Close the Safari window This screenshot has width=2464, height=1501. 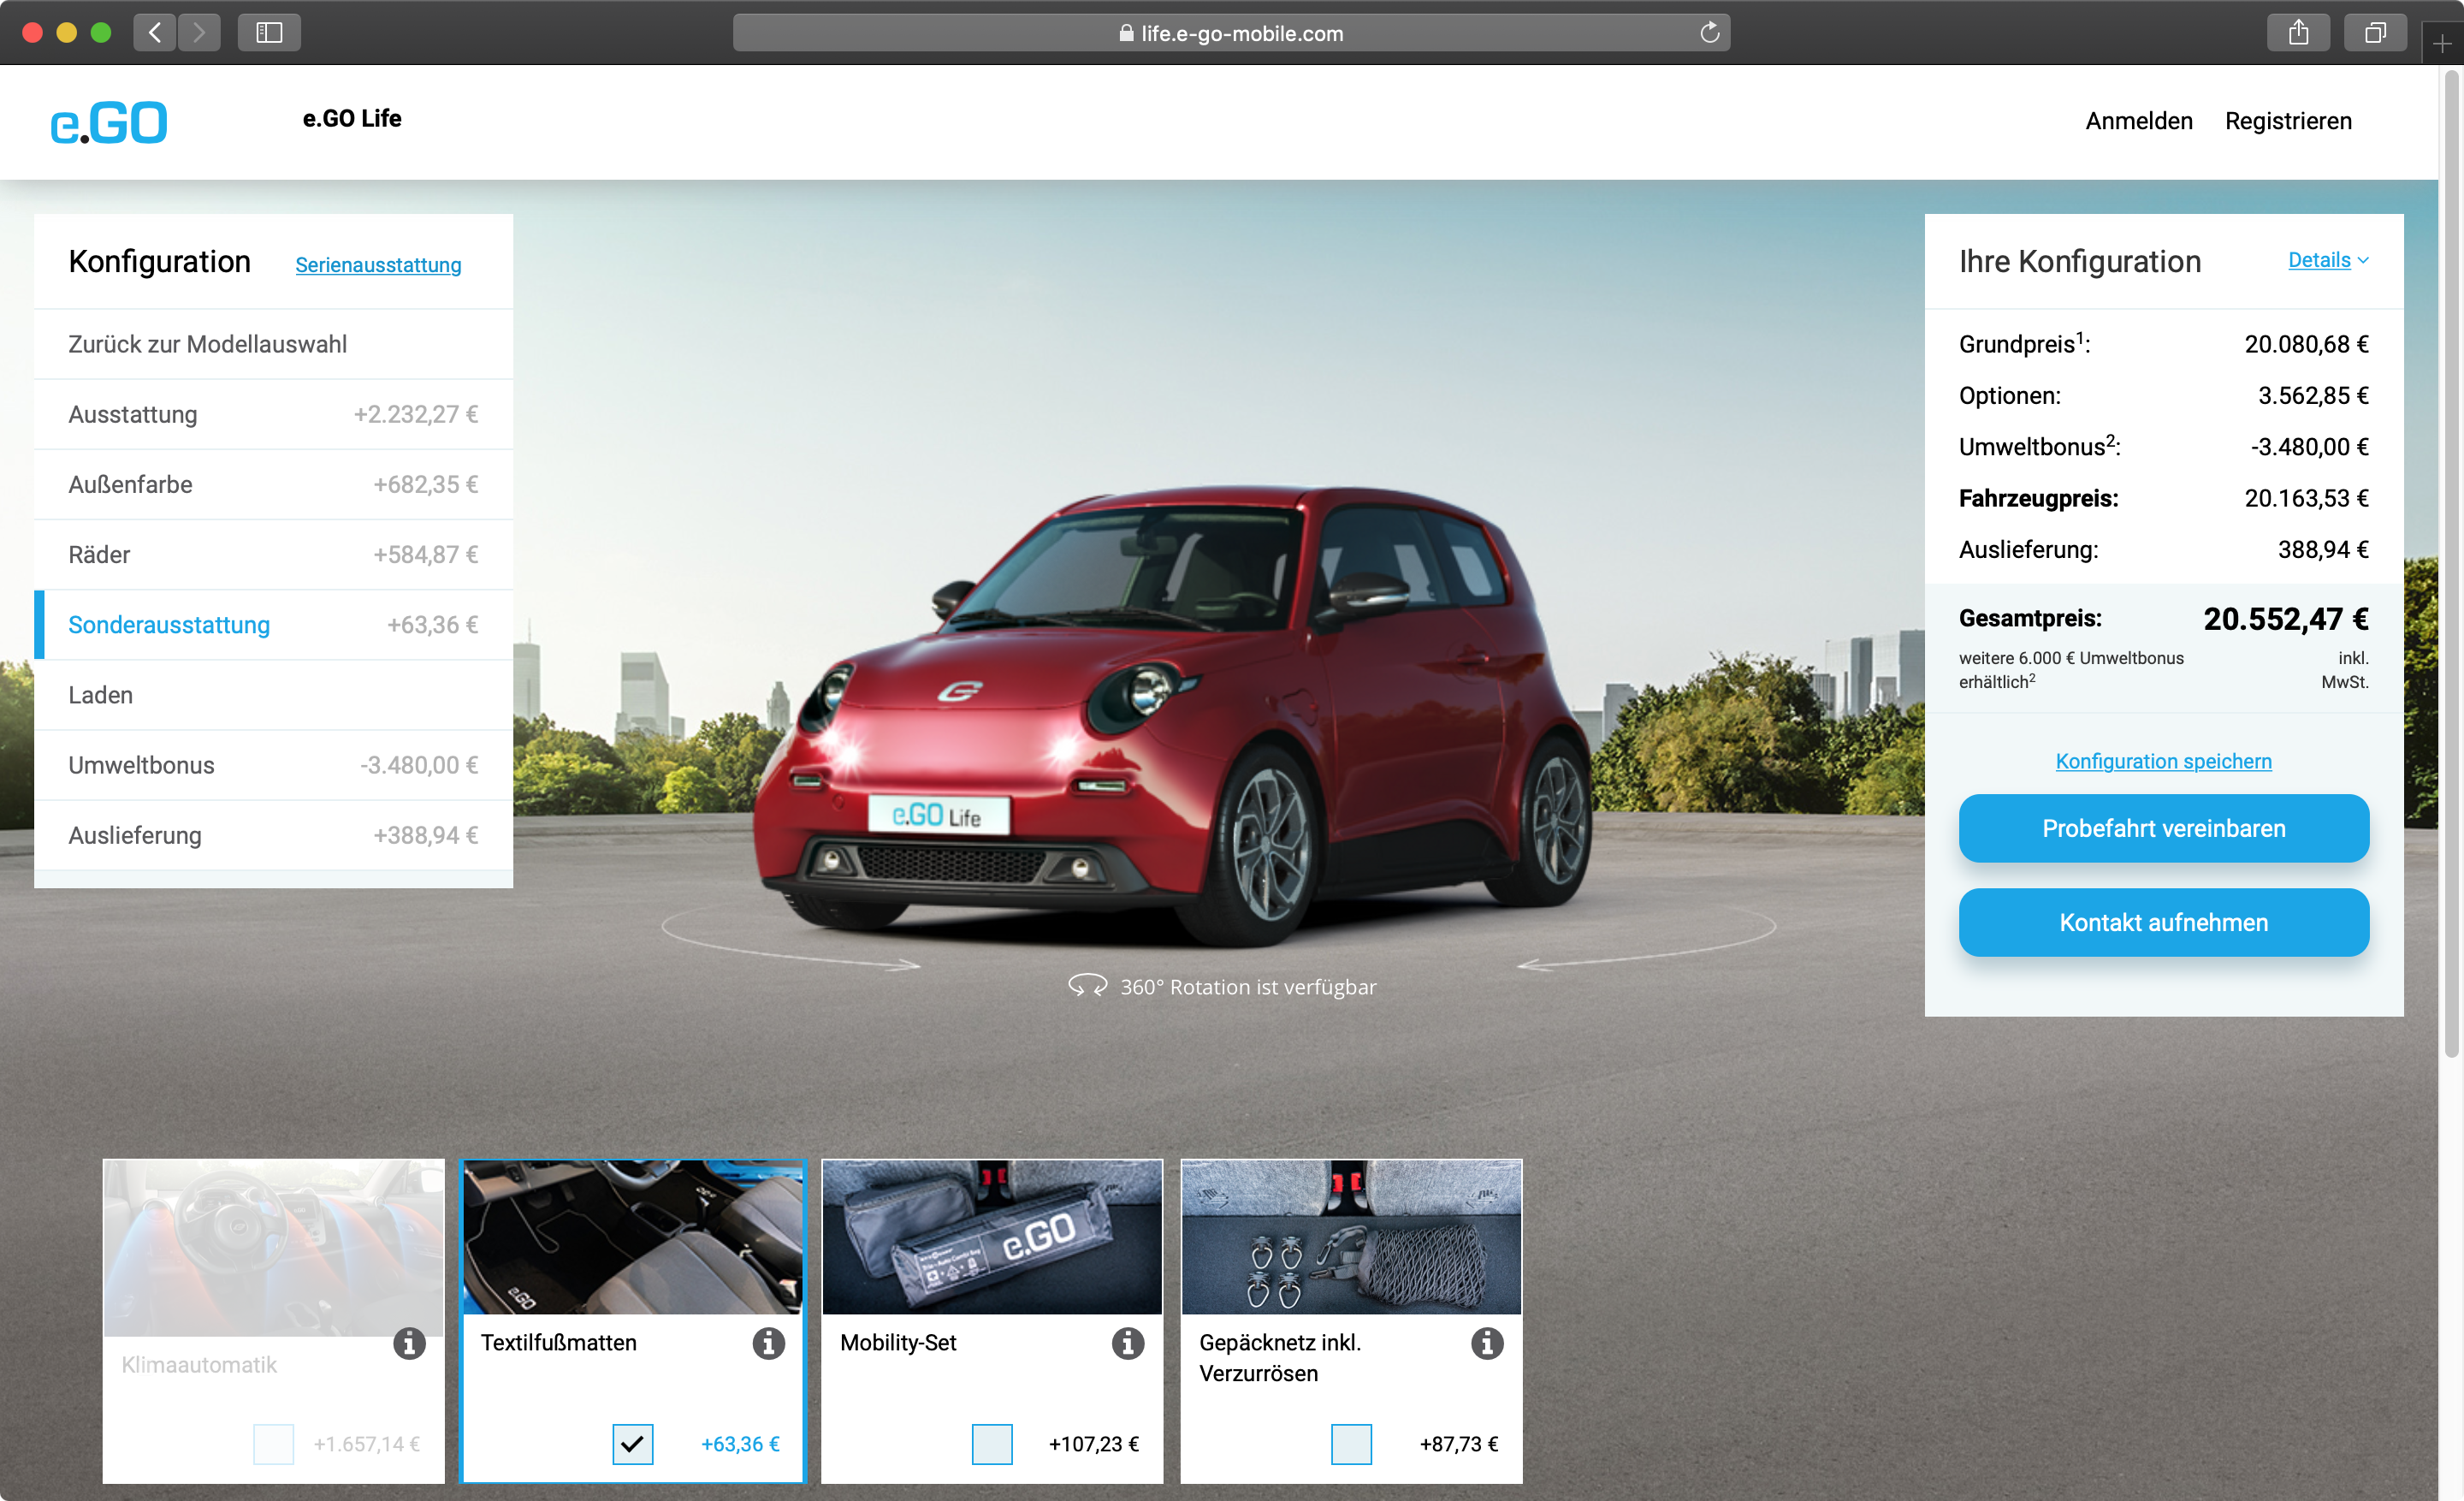click(x=32, y=33)
